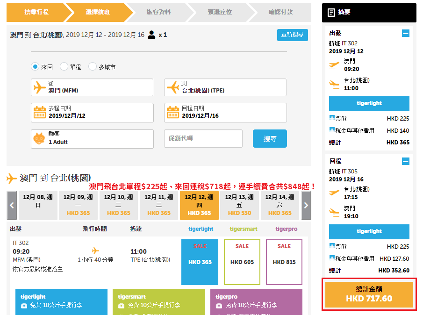
Task: Click the blue 搜尋 search button
Action: point(270,139)
